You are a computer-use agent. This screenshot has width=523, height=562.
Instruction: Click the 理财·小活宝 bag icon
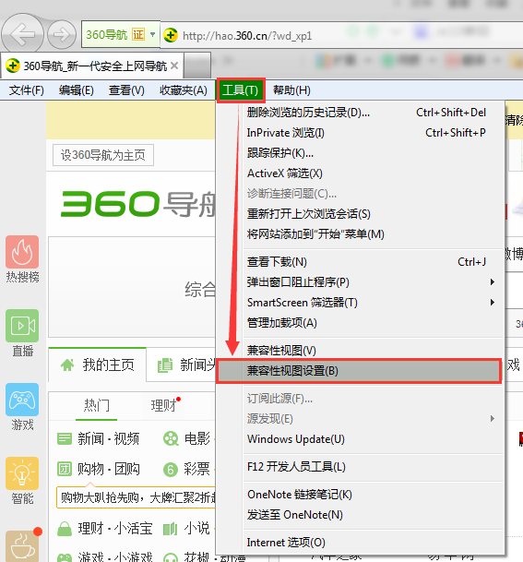65,529
